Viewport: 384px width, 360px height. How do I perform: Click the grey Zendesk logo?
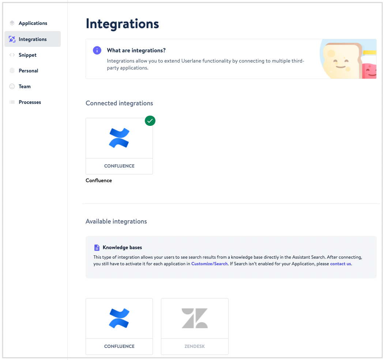(195, 318)
